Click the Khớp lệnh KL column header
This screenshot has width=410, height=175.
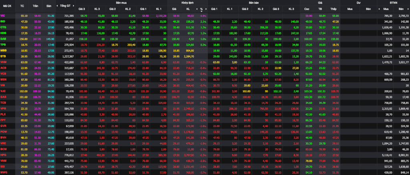coord(188,9)
